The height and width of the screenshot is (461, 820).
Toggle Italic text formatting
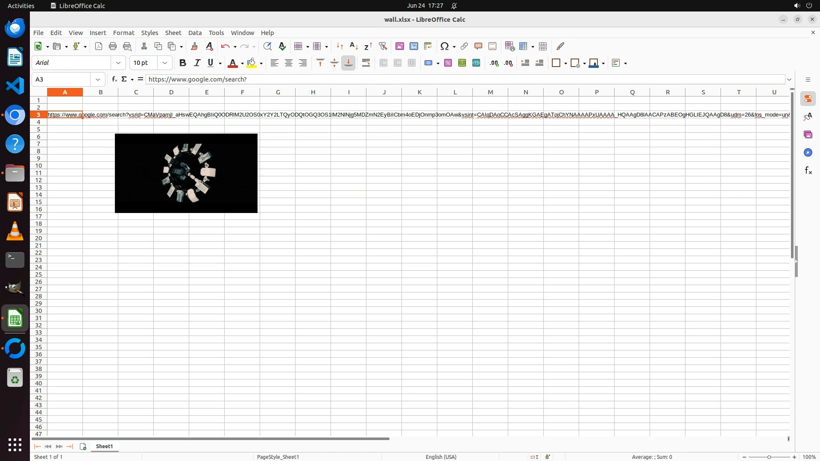(197, 63)
